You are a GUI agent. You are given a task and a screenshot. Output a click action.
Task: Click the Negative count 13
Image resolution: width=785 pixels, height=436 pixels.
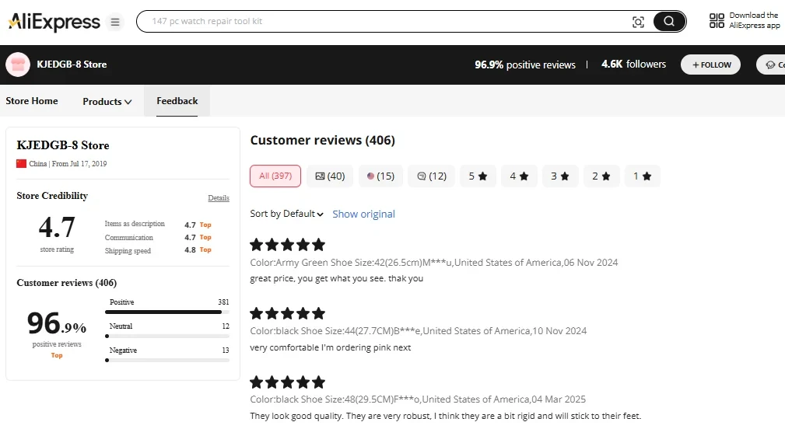226,350
